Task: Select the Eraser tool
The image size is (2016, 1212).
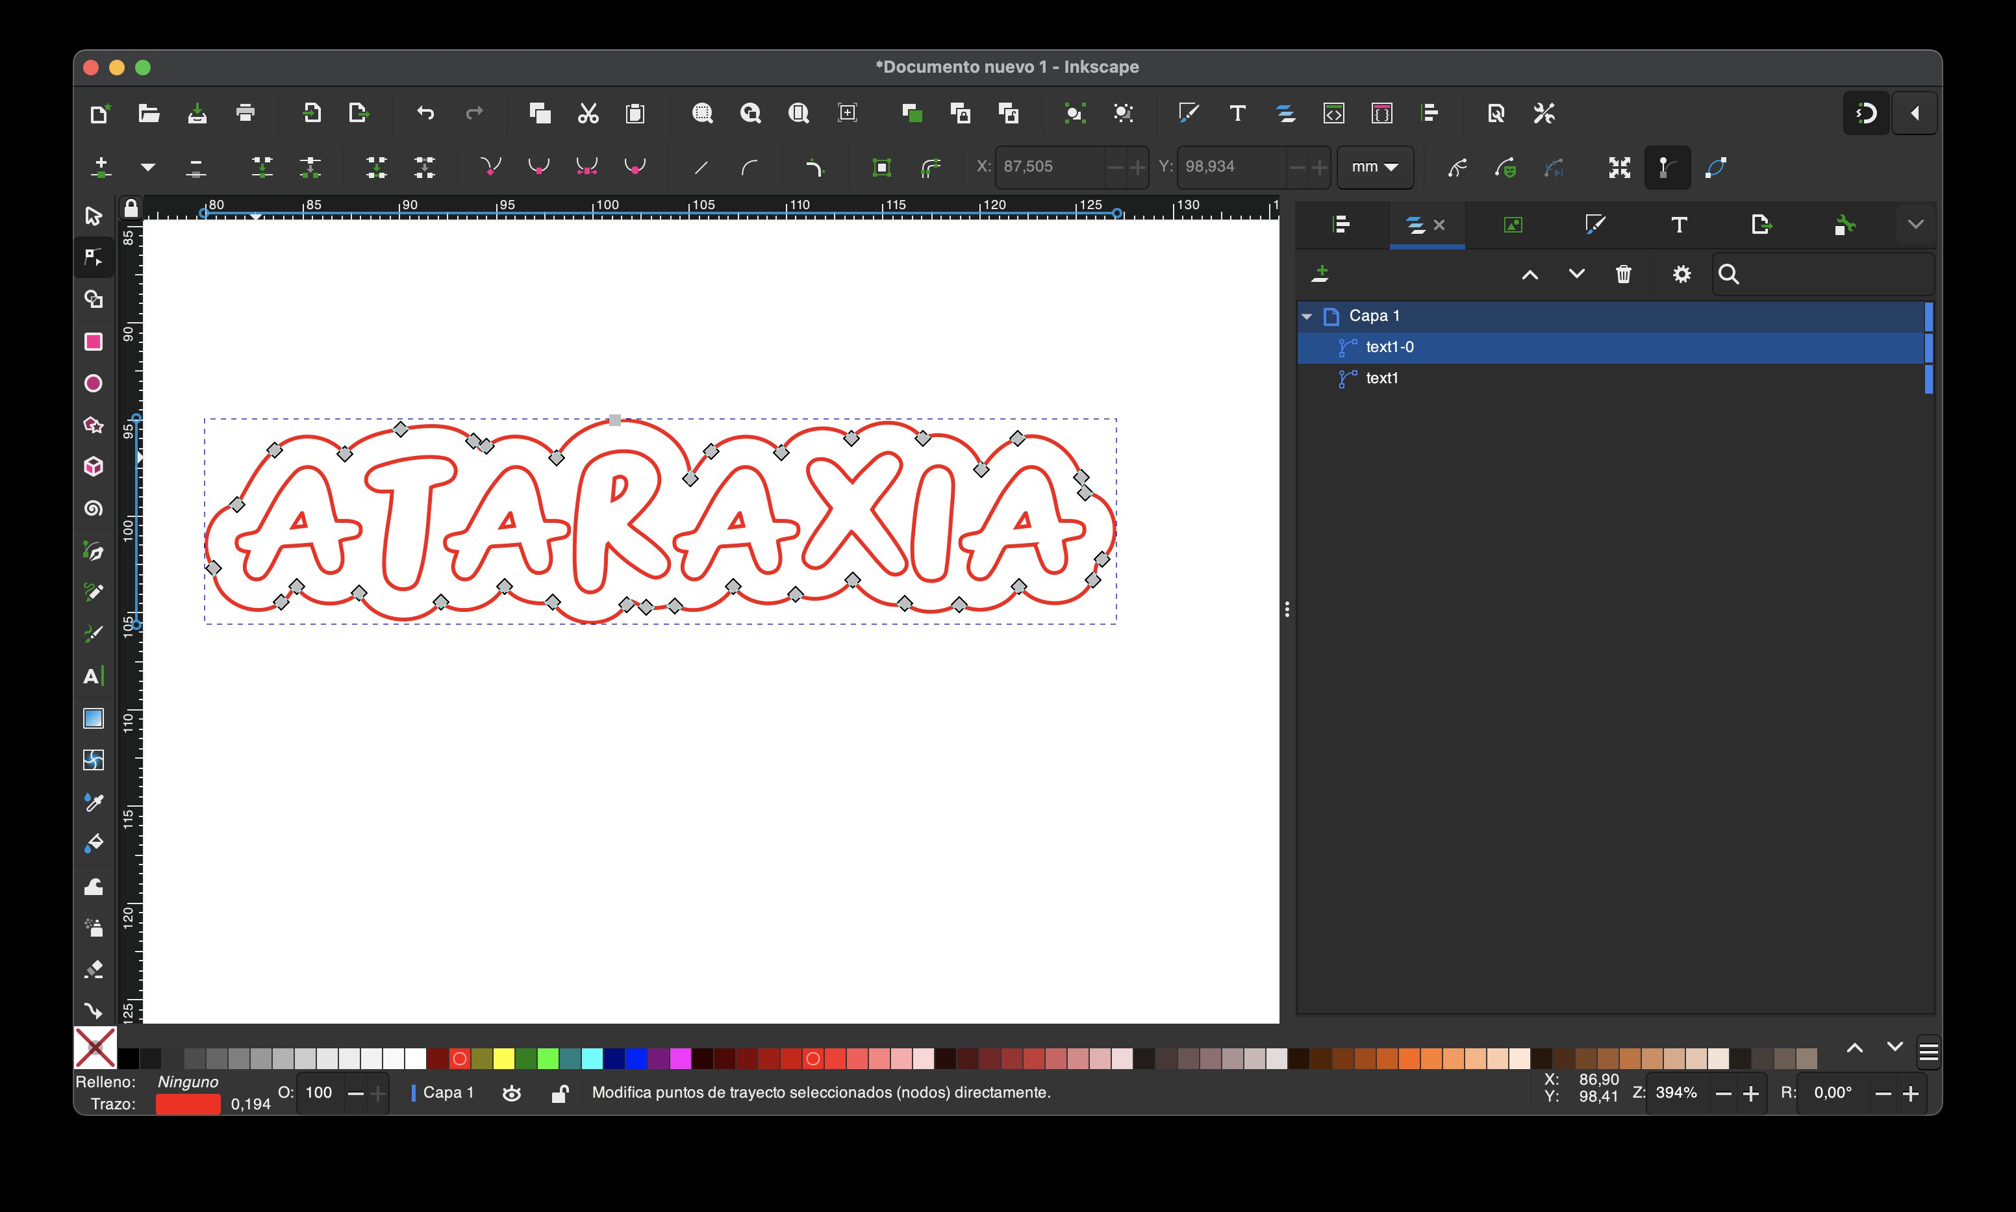Action: coord(93,970)
